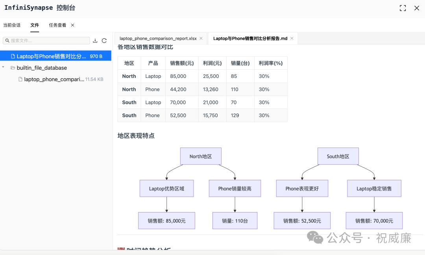Switch to the 当前会话 tab

pos(12,25)
